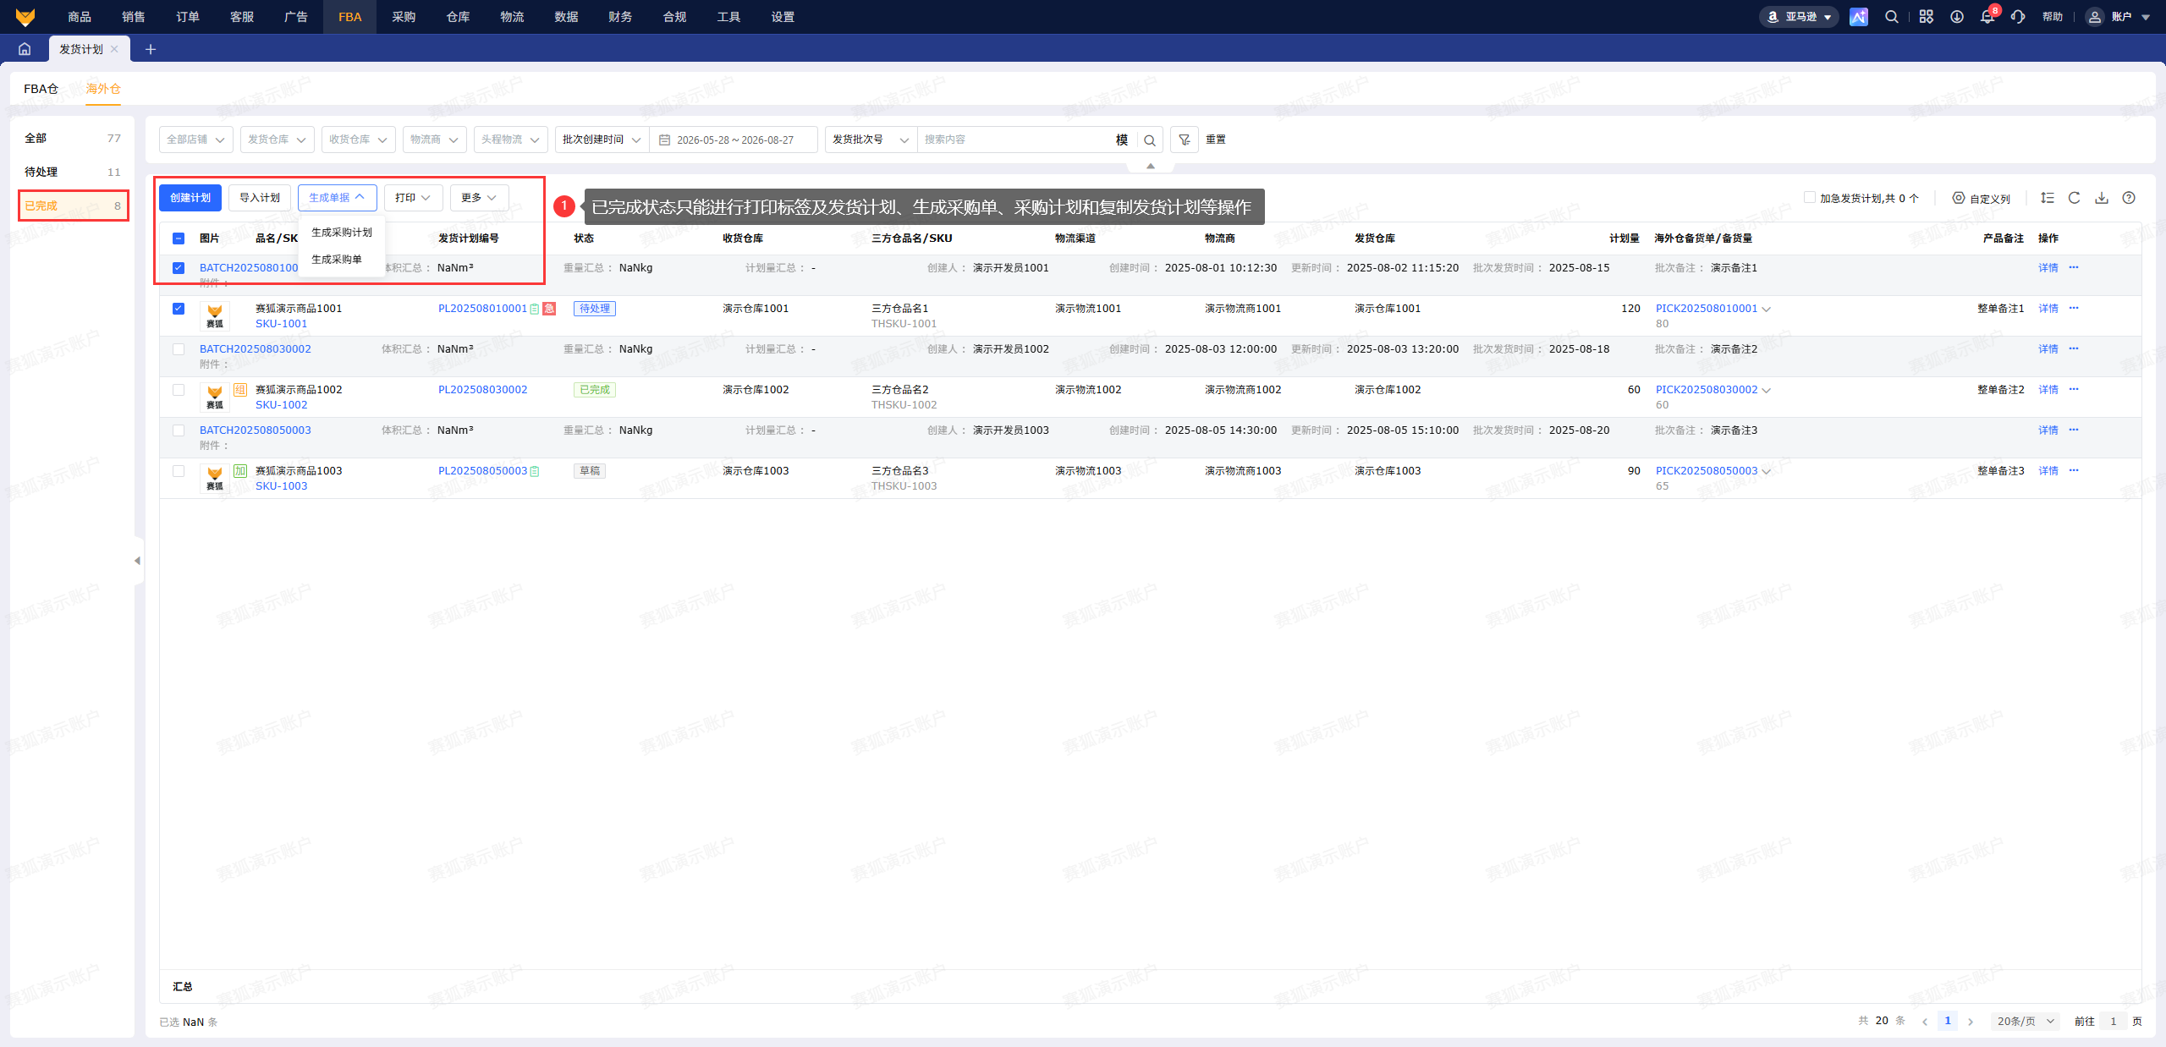The height and width of the screenshot is (1047, 2166).
Task: Open the home tab icon
Action: 25,49
